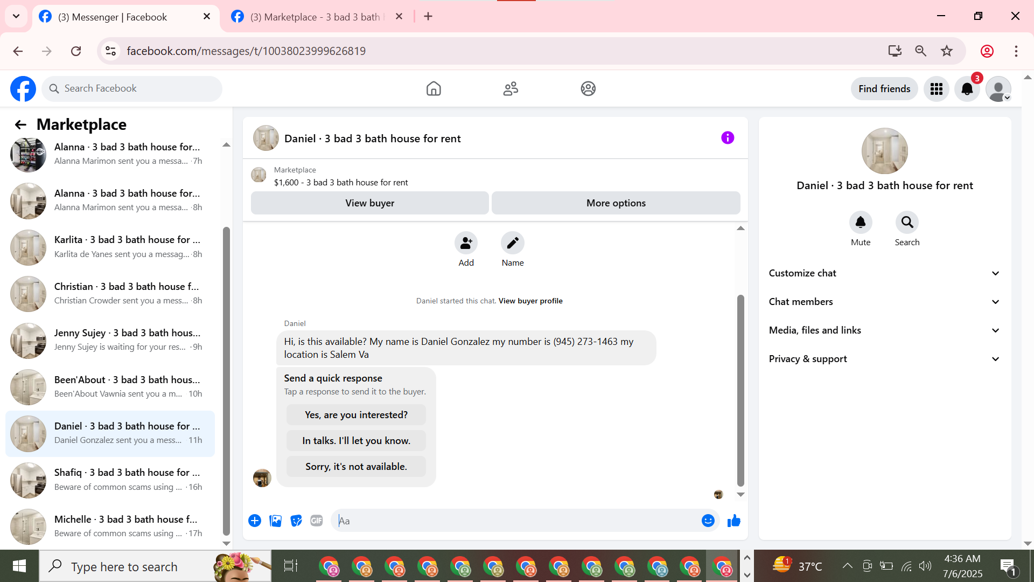Send a thumbs-up like

(734, 521)
